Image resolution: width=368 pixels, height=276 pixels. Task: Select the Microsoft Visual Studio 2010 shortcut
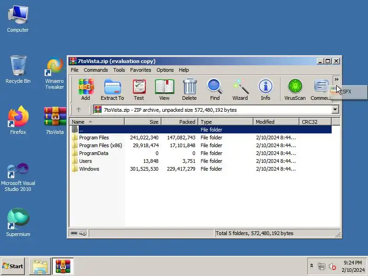click(x=18, y=178)
